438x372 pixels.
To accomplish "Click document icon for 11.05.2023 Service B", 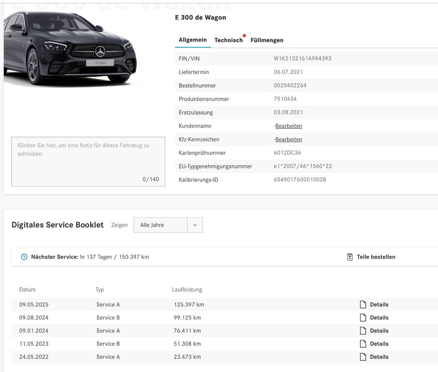I will pyautogui.click(x=362, y=344).
